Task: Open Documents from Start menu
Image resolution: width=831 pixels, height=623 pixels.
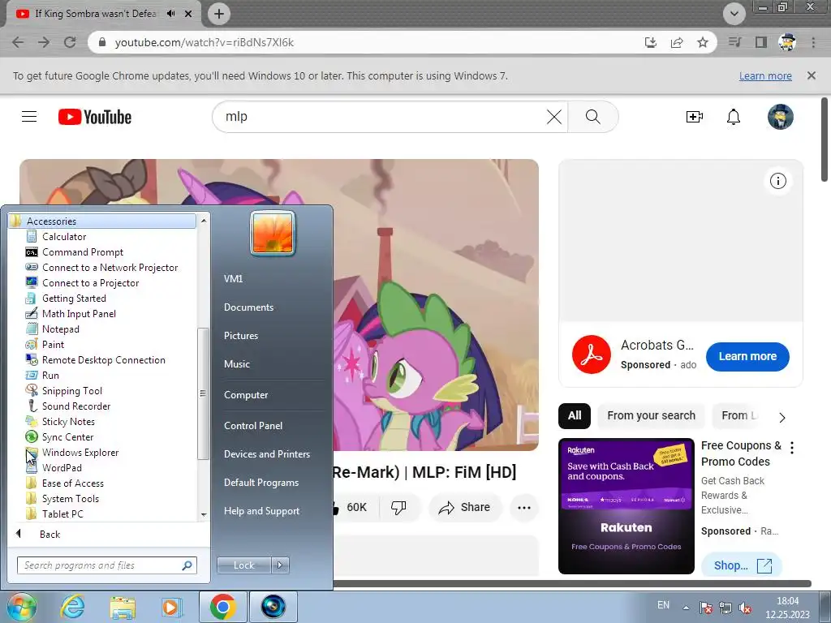Action: (x=248, y=307)
